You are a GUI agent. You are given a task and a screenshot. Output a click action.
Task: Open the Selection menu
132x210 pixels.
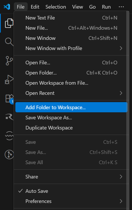click(56, 7)
